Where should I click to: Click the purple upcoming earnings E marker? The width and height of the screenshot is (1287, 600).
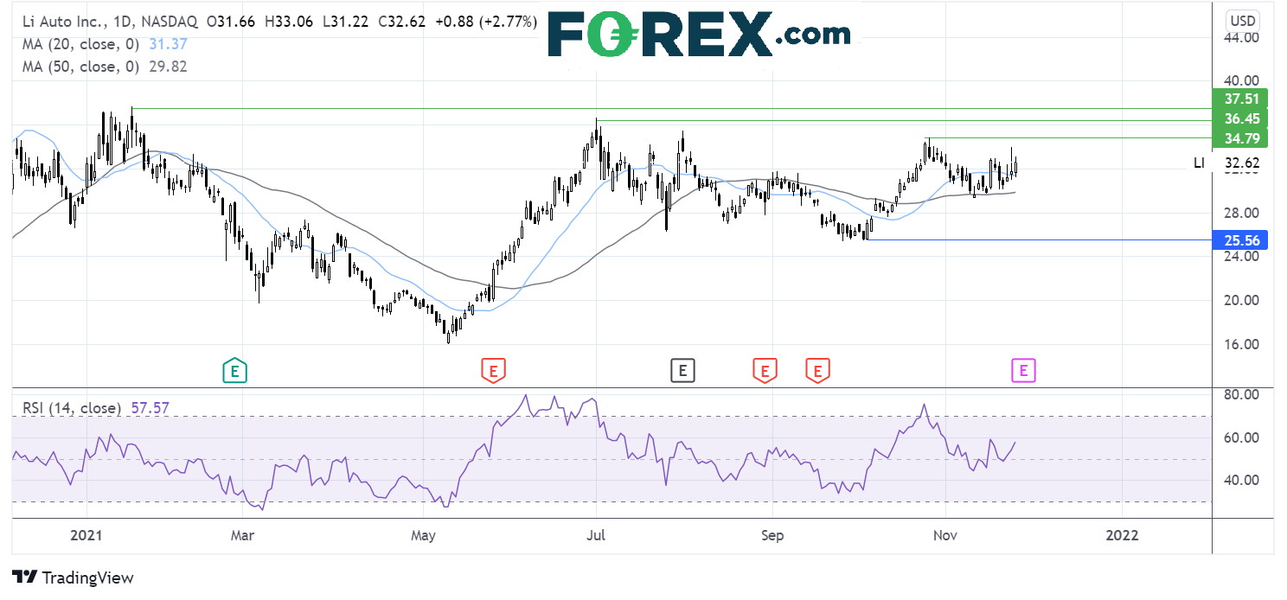[1023, 371]
